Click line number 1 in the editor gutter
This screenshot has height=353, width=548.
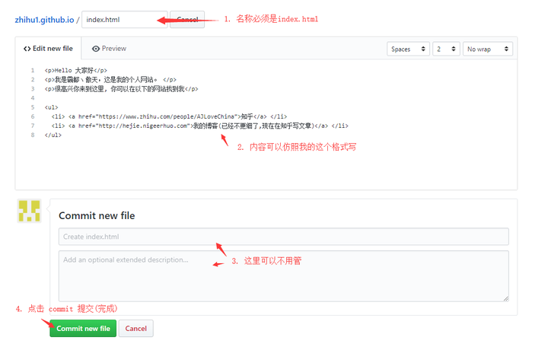(x=32, y=70)
